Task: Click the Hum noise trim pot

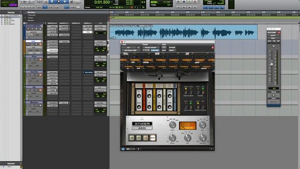Action: [x=170, y=96]
